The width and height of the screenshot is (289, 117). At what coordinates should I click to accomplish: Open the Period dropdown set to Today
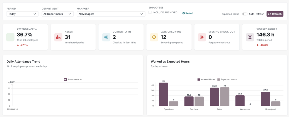tap(23, 14)
